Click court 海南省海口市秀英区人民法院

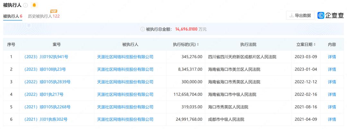click(234, 82)
